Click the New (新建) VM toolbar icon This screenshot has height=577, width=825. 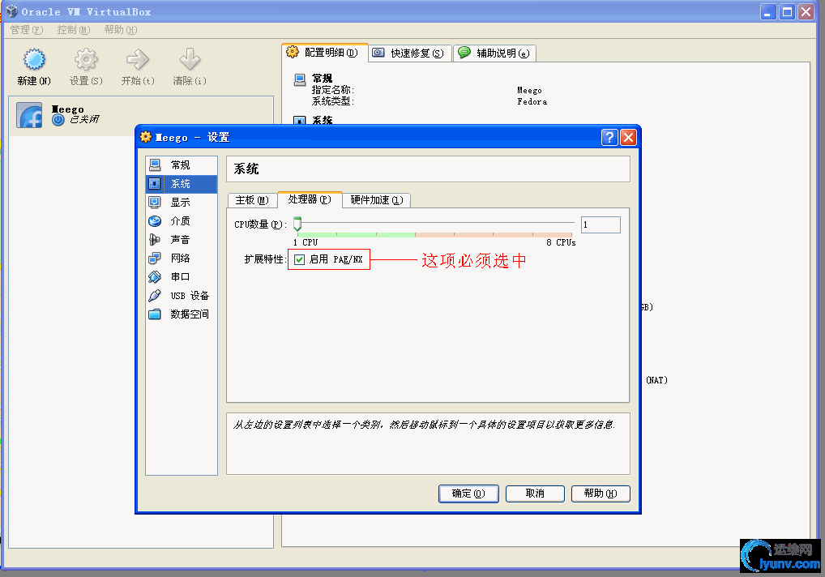tap(34, 59)
